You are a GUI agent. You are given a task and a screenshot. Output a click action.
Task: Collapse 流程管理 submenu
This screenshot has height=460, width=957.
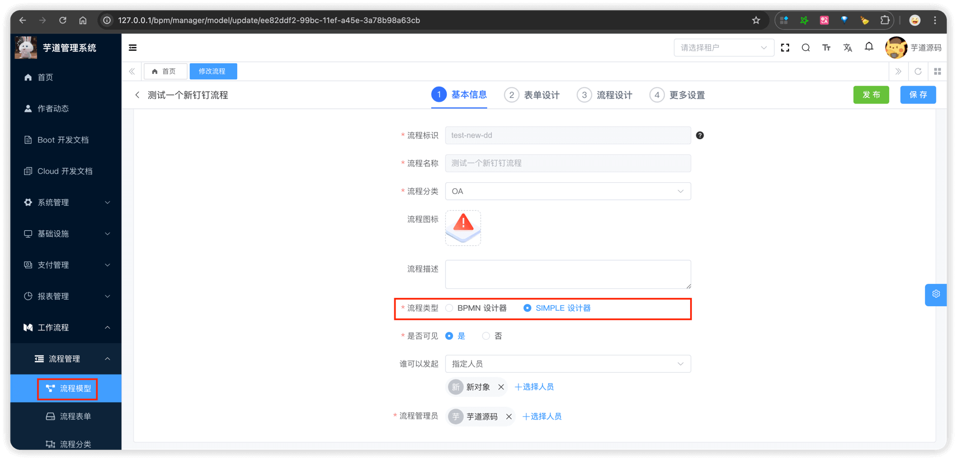[x=66, y=359]
